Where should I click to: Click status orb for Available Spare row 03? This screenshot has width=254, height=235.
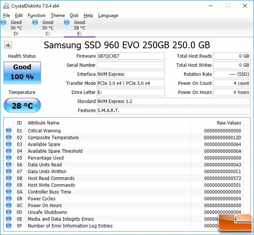pos(9,144)
